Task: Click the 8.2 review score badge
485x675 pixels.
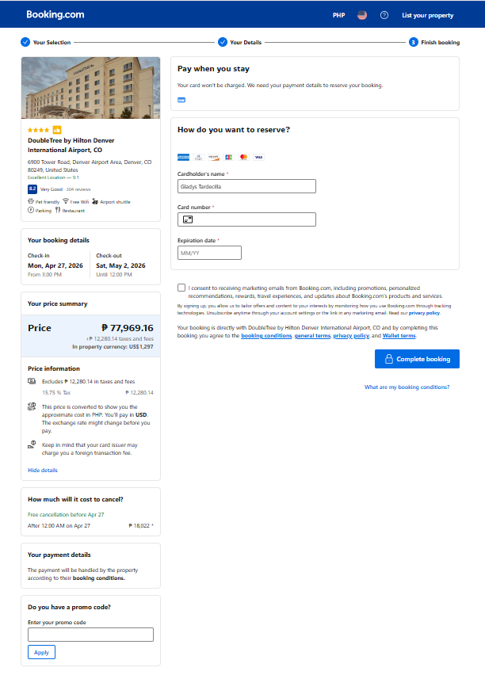Action: point(32,189)
